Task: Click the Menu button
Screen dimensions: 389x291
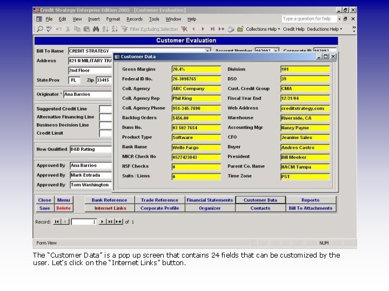Action: pos(64,200)
